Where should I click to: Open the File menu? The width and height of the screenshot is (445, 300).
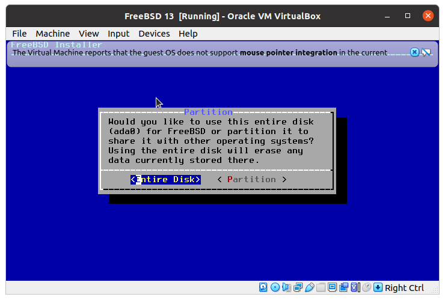pyautogui.click(x=19, y=34)
